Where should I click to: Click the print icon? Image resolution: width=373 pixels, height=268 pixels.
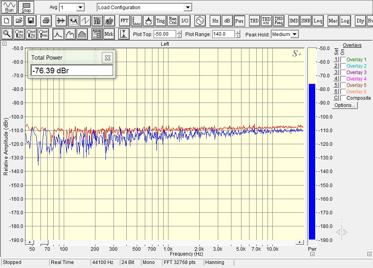click(46, 21)
